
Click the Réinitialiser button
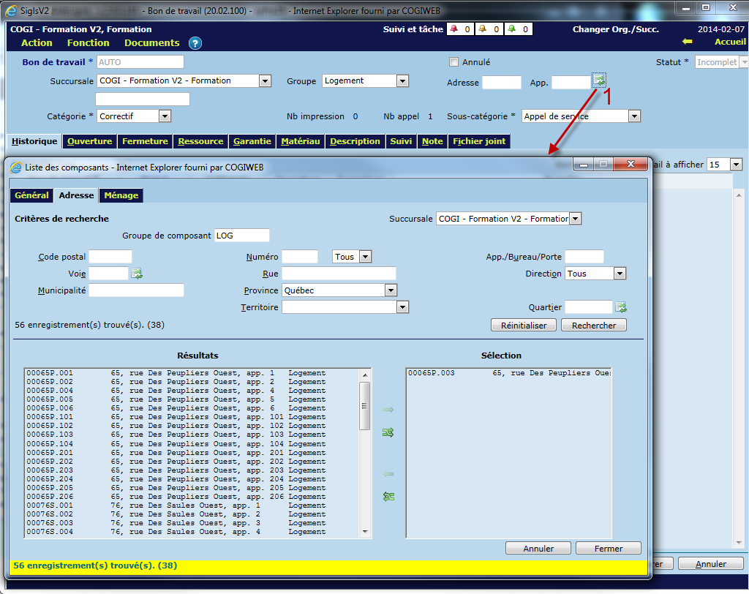pos(523,326)
